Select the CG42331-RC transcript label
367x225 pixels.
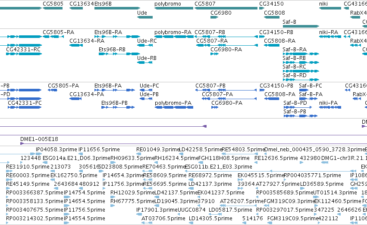pos(23,49)
